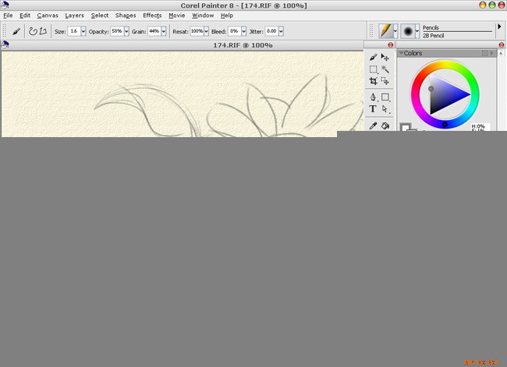
Task: Open the Pencils brush category dropdown
Action: click(x=396, y=30)
